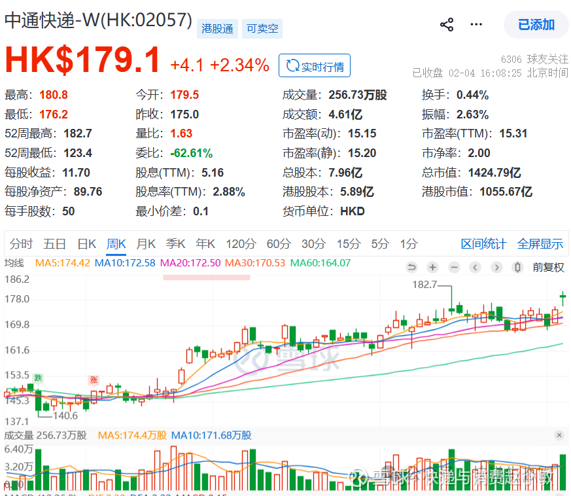Viewport: 571px width, 496px height.
Task: Click the 量比 value 1.63
Action: [181, 133]
